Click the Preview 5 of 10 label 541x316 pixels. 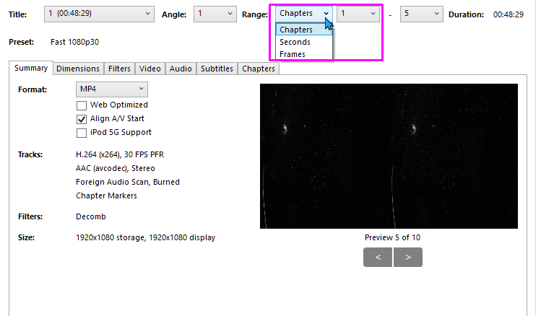(x=393, y=237)
